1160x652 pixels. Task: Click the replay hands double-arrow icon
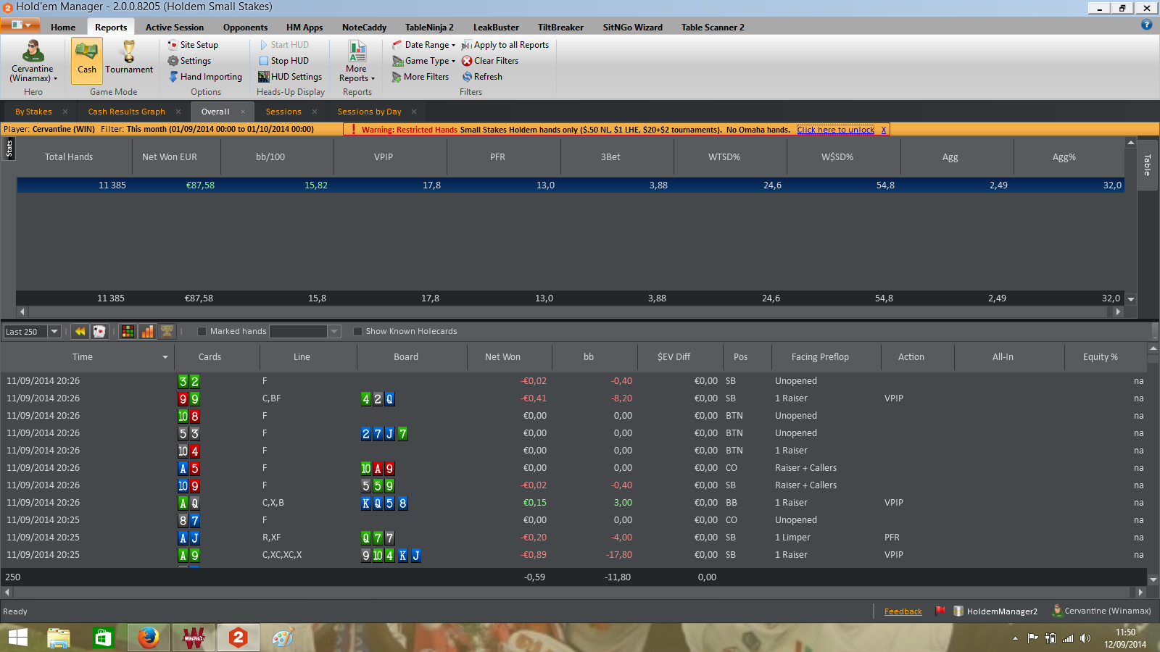coord(80,331)
